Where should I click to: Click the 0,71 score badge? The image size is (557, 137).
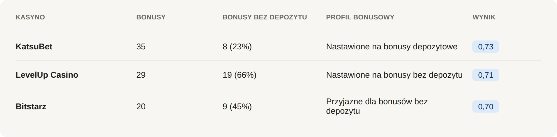click(x=485, y=75)
